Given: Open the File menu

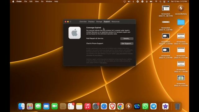Looking at the screenshot, I should (x=25, y=2).
